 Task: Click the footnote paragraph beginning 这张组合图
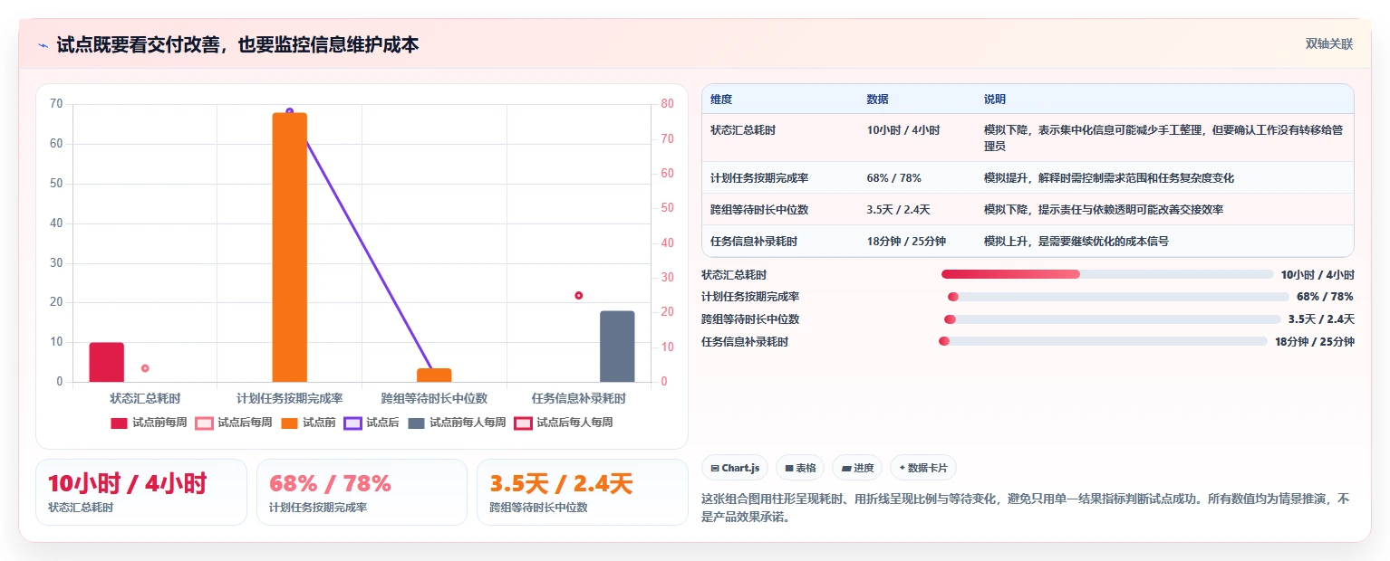pyautogui.click(x=1027, y=508)
